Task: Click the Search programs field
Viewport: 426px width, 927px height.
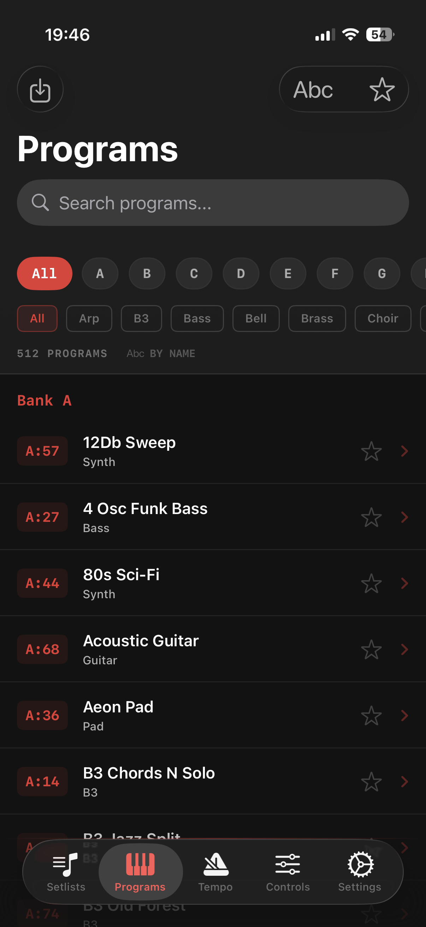Action: pos(213,203)
